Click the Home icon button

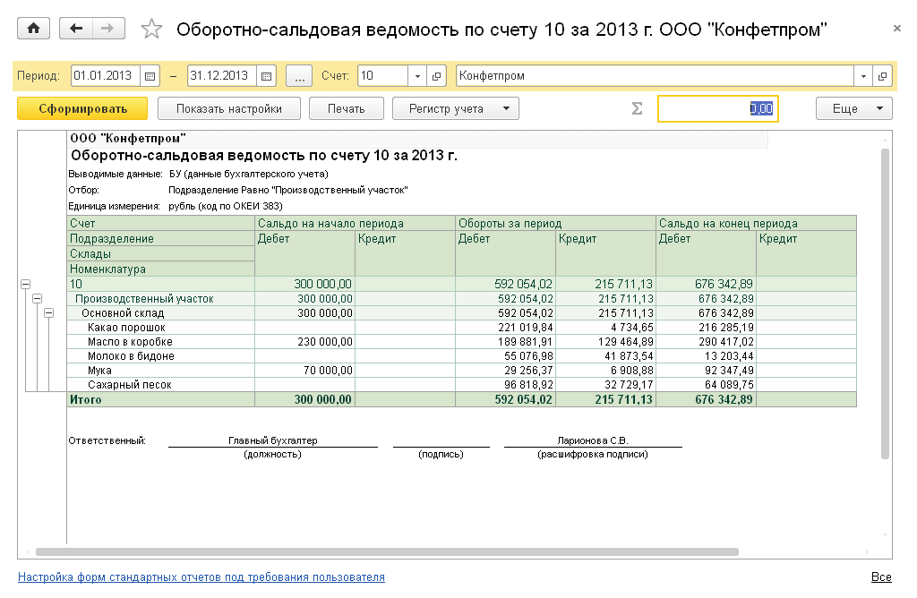click(x=34, y=29)
